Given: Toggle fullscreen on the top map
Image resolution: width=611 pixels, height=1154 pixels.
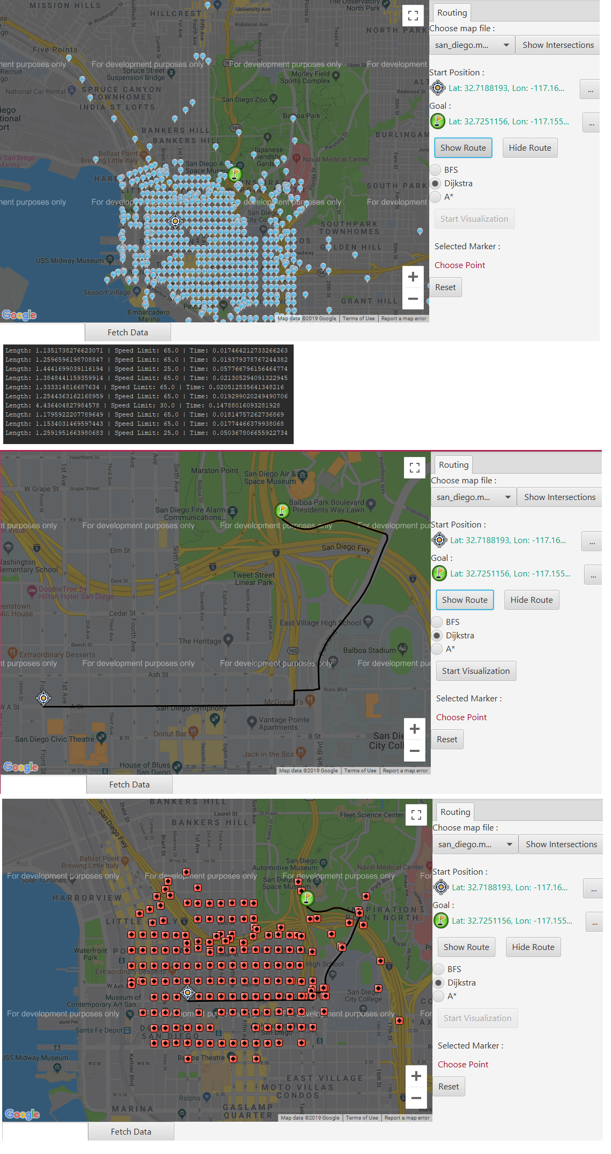Looking at the screenshot, I should pos(413,16).
